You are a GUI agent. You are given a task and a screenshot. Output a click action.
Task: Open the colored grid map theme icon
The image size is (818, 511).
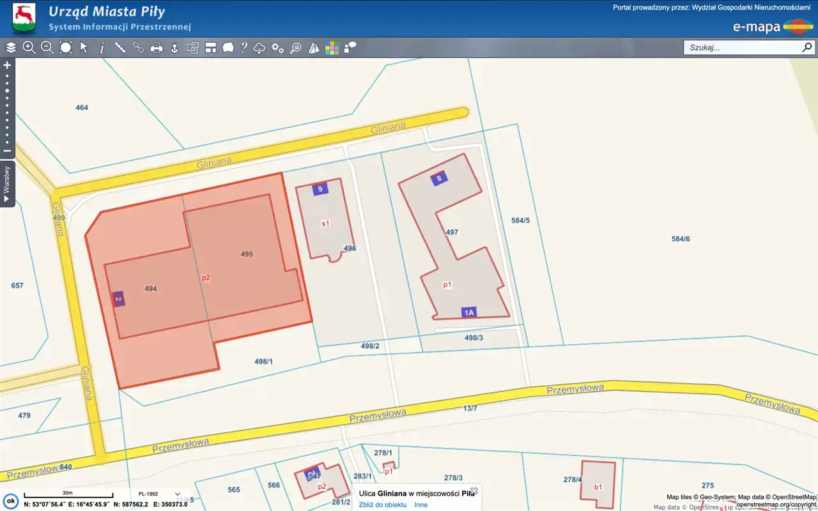[332, 48]
